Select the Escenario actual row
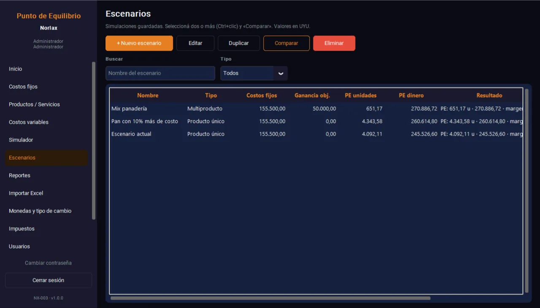 pos(316,134)
